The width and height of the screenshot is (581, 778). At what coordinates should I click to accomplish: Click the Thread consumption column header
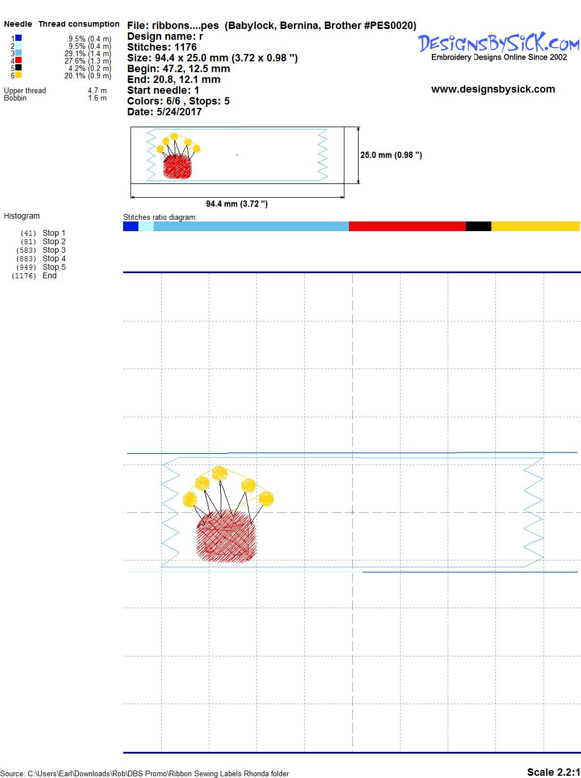(79, 24)
